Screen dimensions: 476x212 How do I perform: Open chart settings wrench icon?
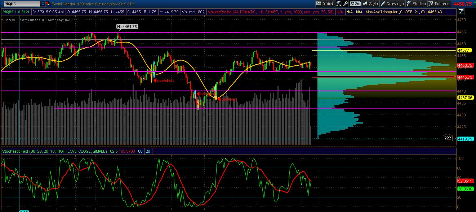[345, 4]
